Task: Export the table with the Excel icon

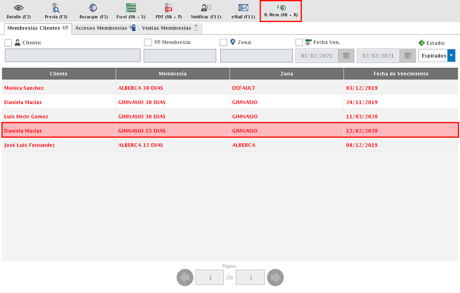Action: coord(131,8)
